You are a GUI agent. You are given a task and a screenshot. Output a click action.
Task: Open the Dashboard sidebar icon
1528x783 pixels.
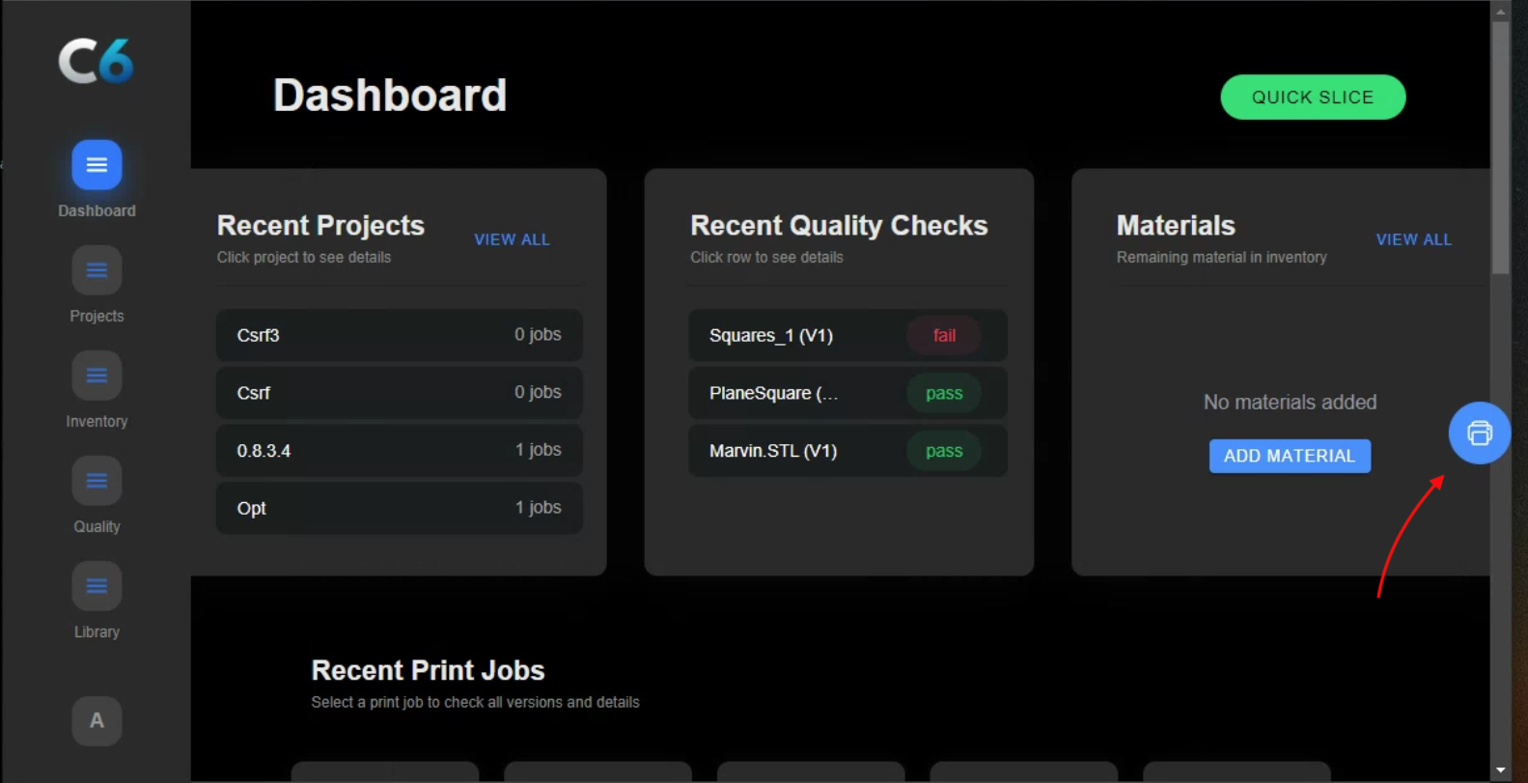tap(97, 165)
